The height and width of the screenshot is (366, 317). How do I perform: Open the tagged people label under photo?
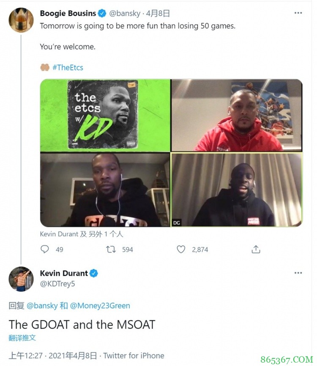tap(82, 234)
